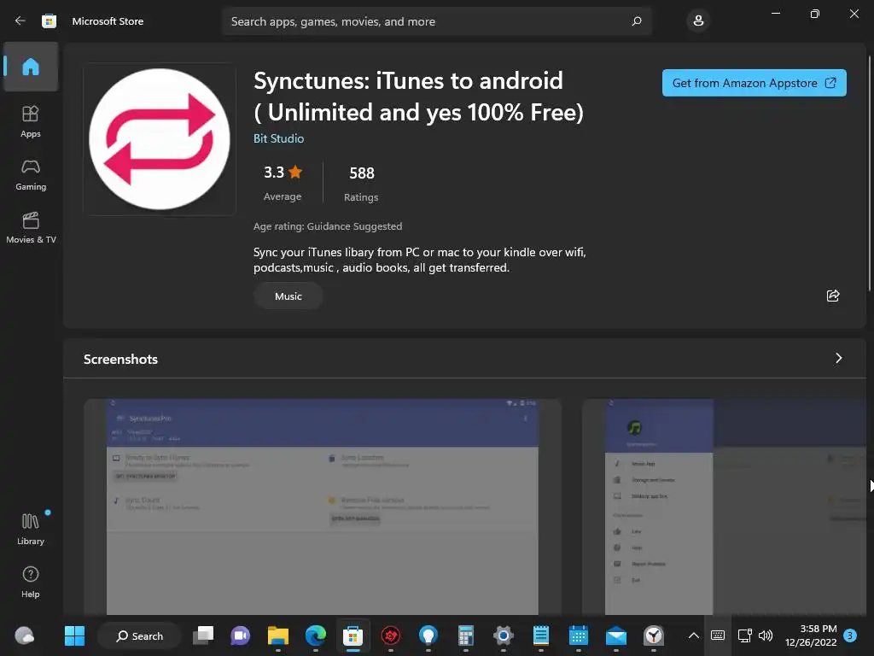The height and width of the screenshot is (656, 874).
Task: Open the first Synctunes screenshot thumbnail
Action: coord(322,507)
